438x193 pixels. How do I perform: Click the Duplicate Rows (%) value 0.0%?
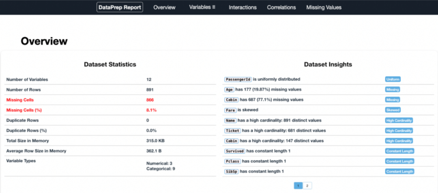click(151, 130)
